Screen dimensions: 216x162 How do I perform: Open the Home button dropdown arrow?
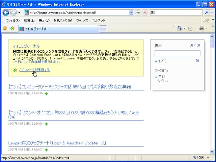pos(185,28)
